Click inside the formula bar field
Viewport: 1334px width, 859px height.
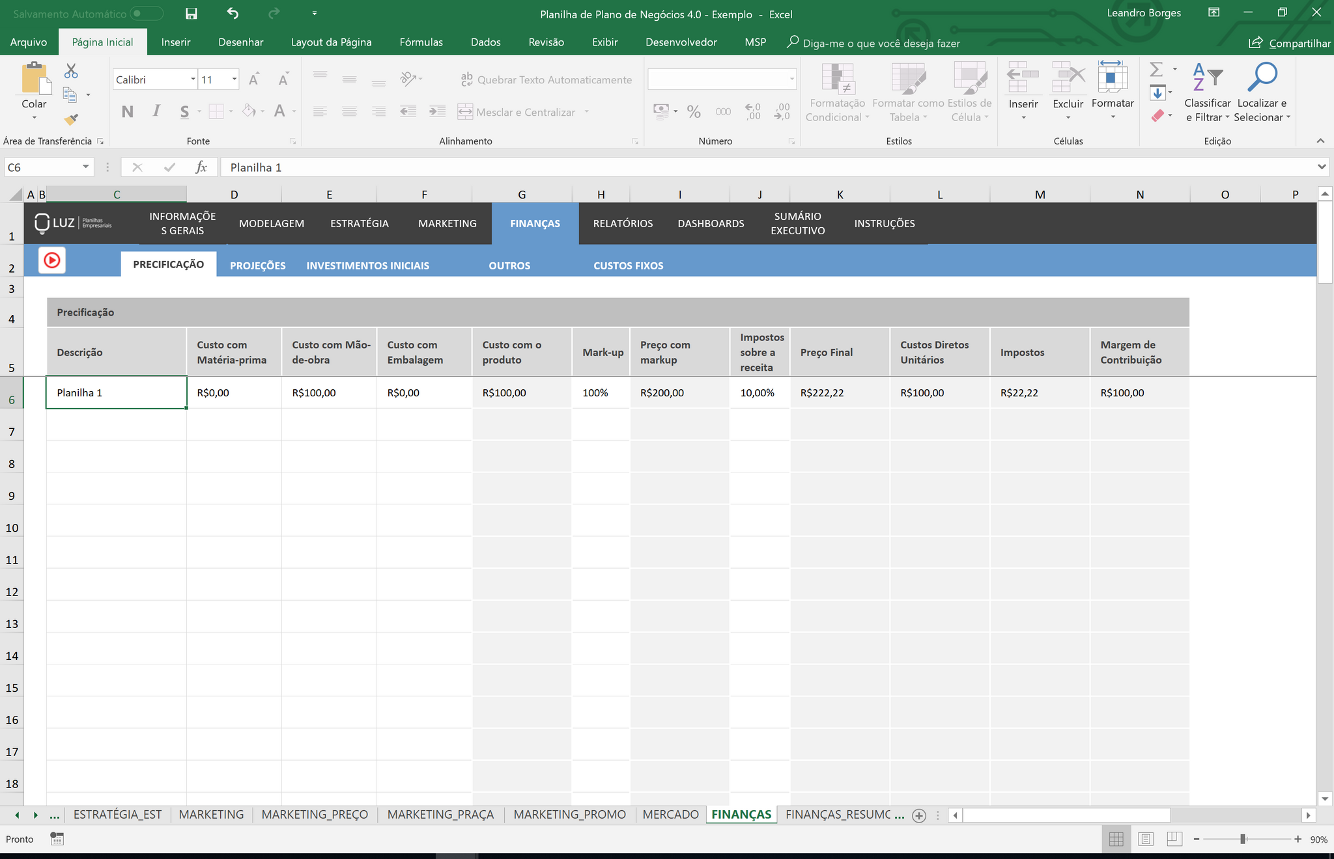[769, 167]
